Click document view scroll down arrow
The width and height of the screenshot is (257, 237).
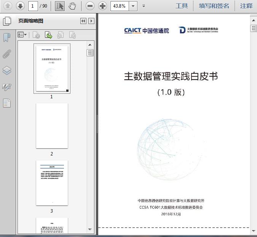click(x=254, y=231)
